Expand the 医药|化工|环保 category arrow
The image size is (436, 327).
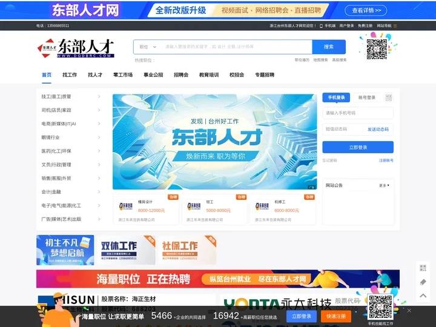tap(99, 151)
